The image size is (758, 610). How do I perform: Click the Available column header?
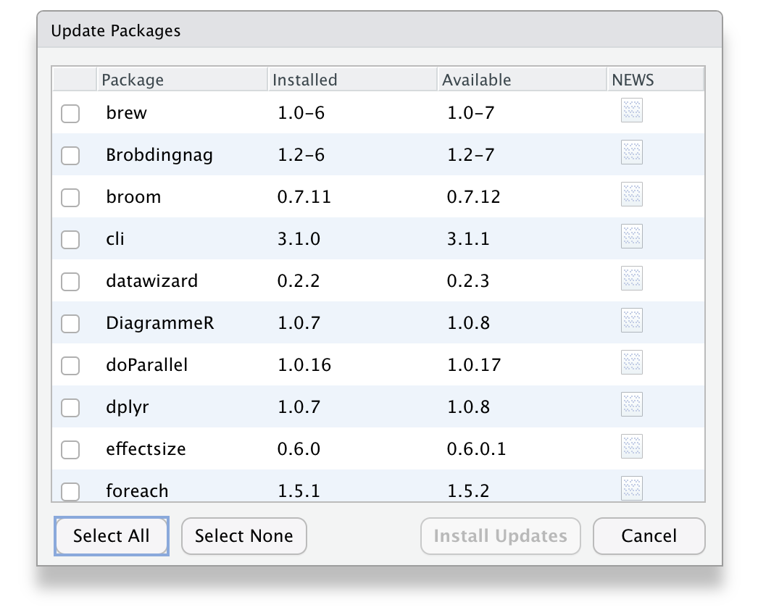(x=522, y=80)
